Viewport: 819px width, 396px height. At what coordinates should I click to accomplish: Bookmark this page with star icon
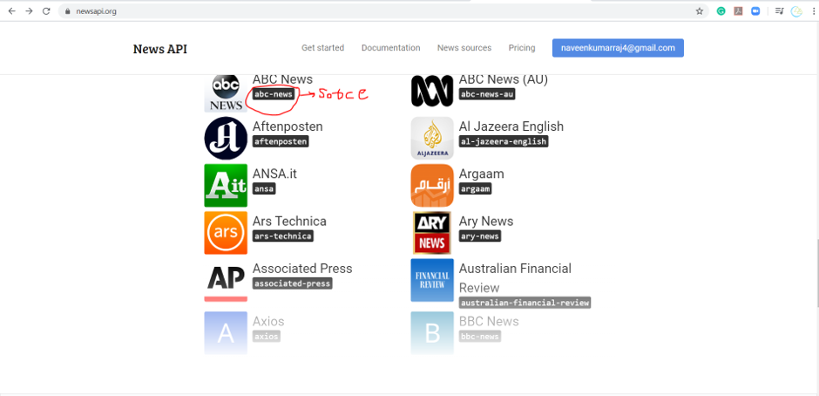700,11
